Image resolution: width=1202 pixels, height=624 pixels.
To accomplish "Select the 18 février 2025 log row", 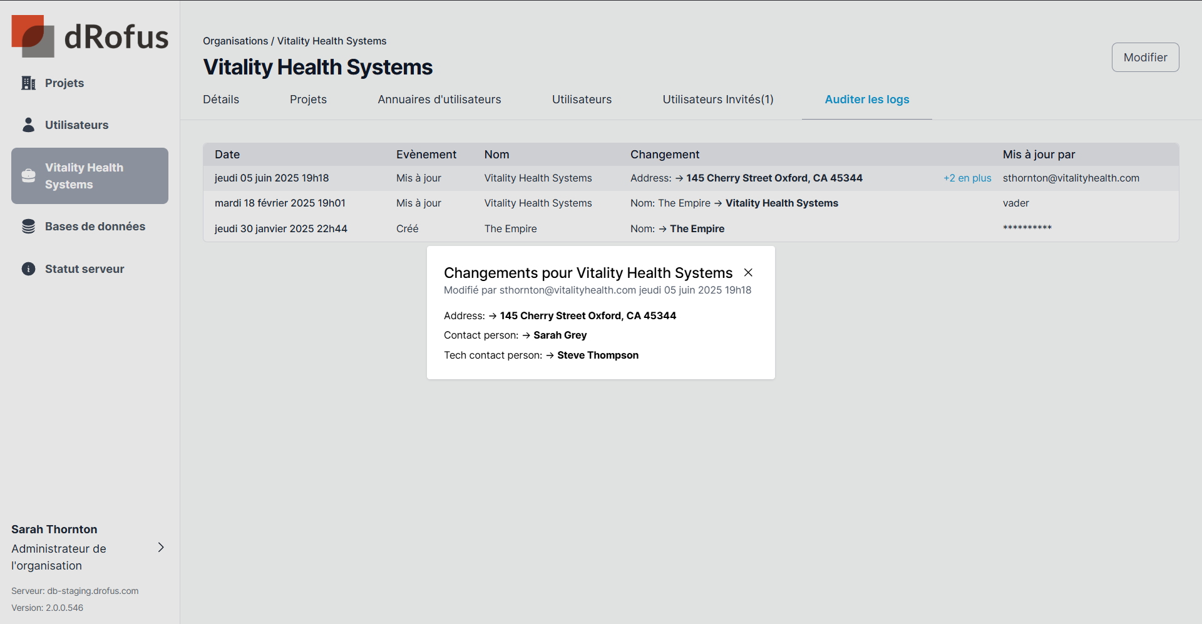I will coord(280,203).
